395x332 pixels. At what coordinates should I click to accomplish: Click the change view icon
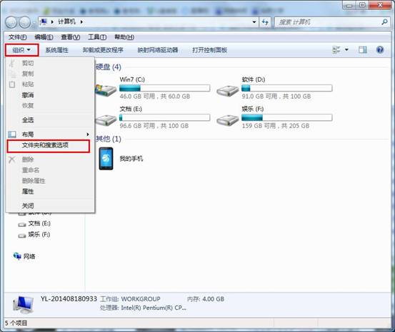pos(336,49)
